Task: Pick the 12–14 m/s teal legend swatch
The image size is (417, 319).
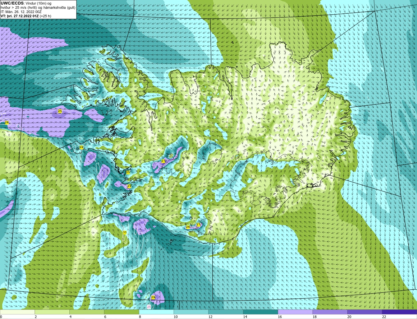Action: click(x=226, y=312)
